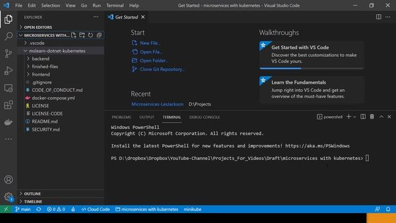This screenshot has width=396, height=223.
Task: Click errors and warnings count in status bar
Action: [x=56, y=209]
